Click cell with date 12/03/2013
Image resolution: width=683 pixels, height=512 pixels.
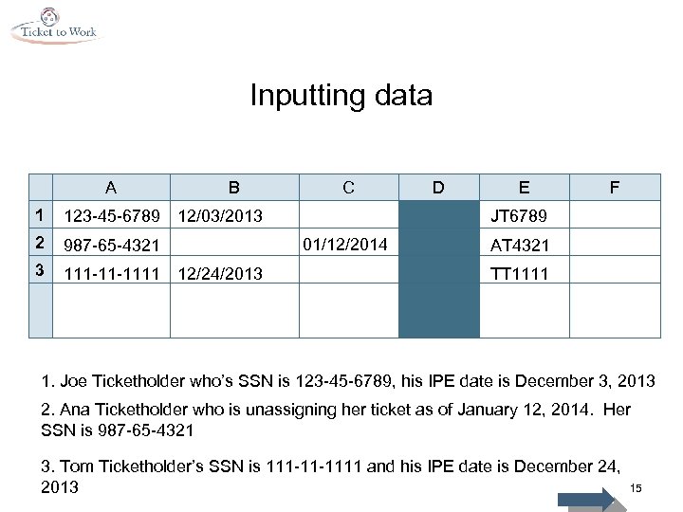(x=223, y=215)
